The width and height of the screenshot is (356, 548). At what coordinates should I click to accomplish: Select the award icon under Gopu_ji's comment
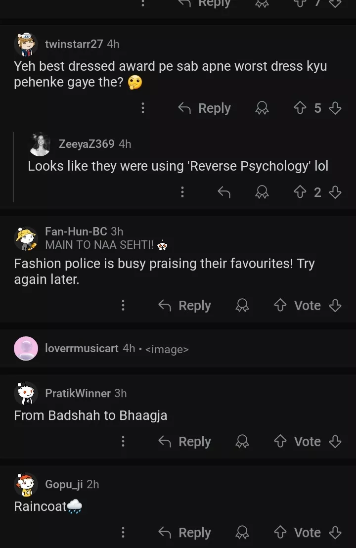point(242,532)
